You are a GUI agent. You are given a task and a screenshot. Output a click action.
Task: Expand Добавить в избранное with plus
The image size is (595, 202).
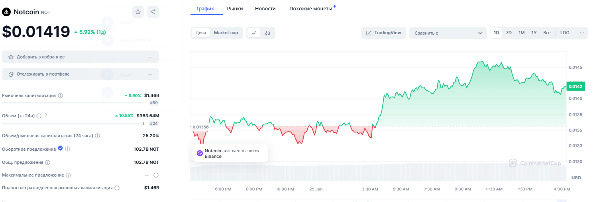coord(150,57)
